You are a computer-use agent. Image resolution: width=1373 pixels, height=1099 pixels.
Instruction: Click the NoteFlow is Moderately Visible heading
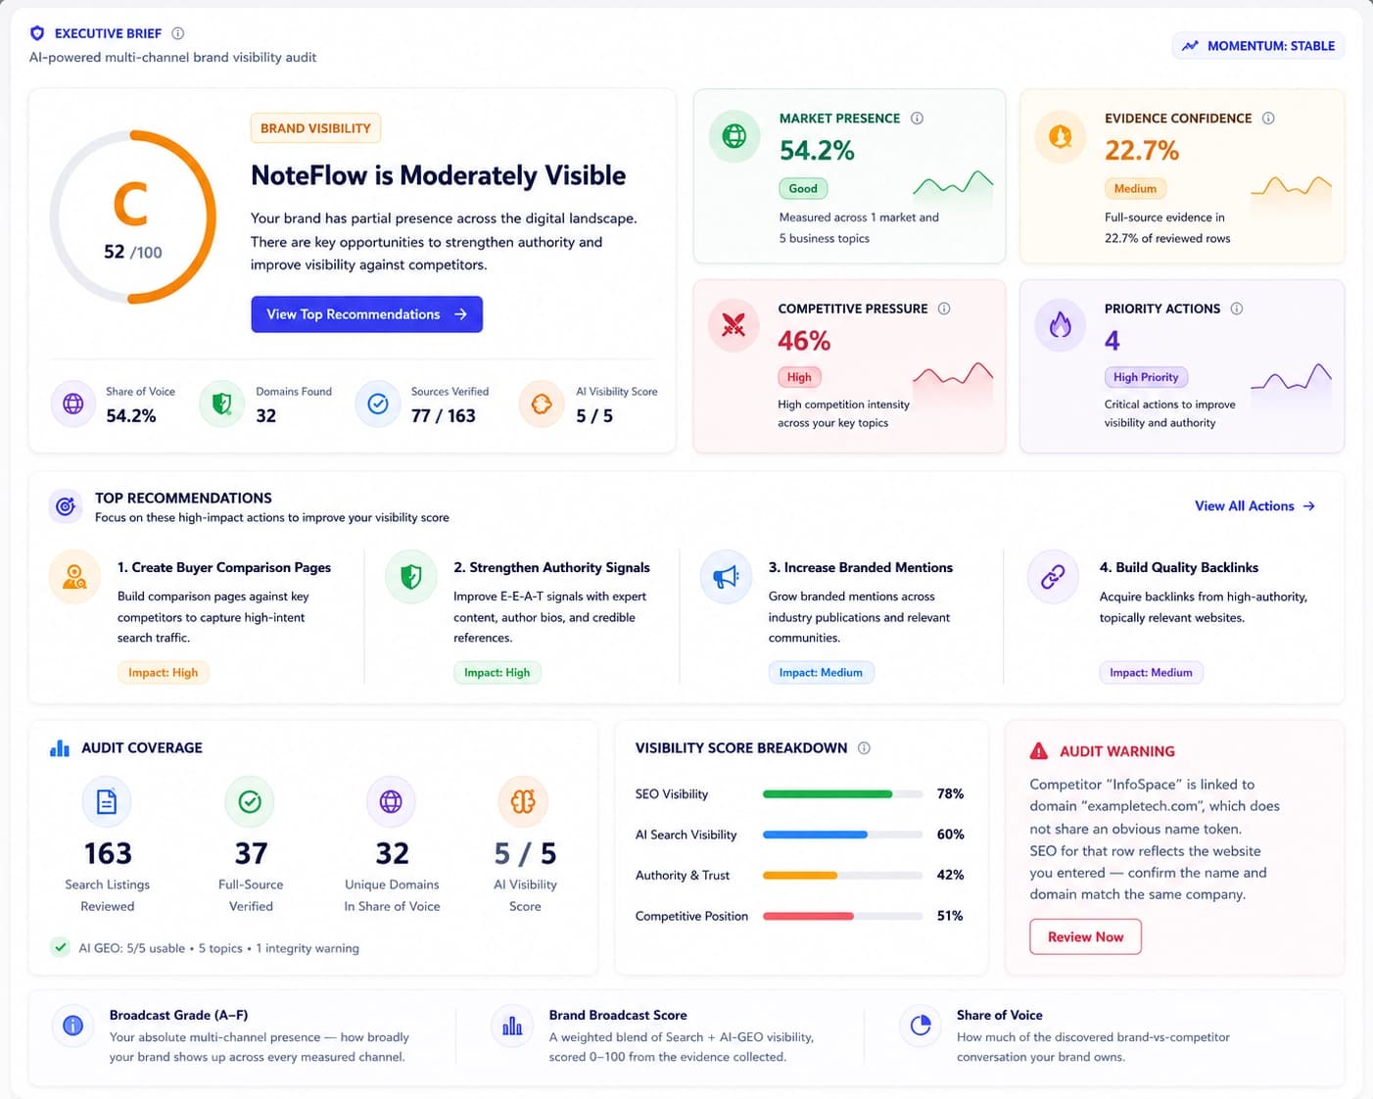point(438,175)
